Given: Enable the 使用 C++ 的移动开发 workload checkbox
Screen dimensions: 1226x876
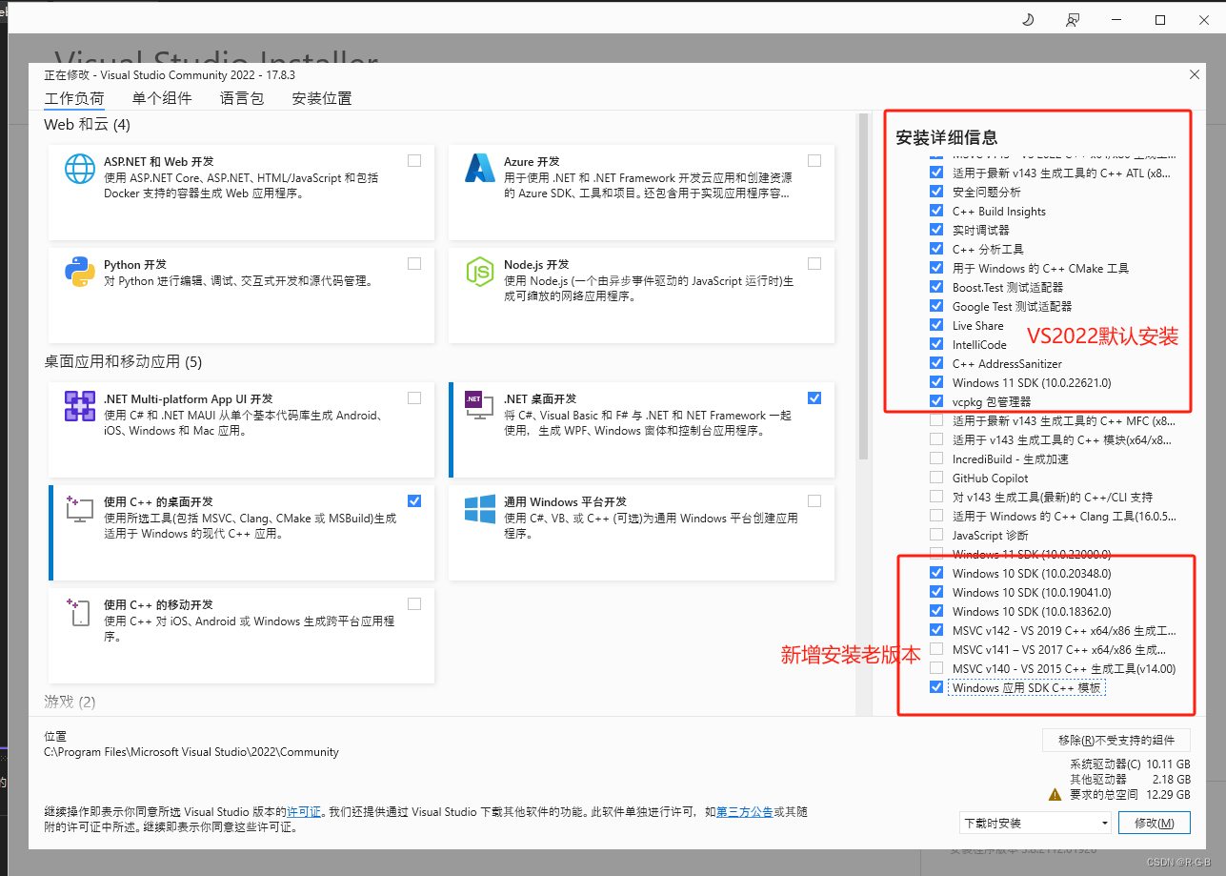Looking at the screenshot, I should 414,603.
